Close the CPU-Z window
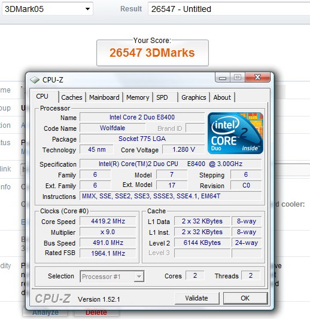Screen dimensions: 310x319 257,77
